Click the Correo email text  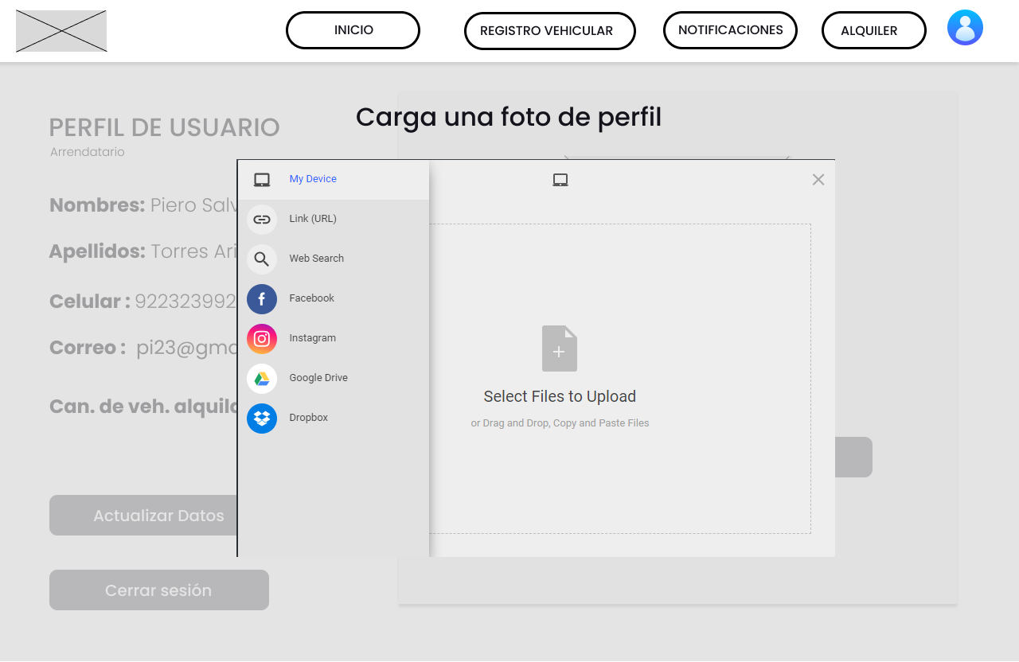[x=187, y=349]
